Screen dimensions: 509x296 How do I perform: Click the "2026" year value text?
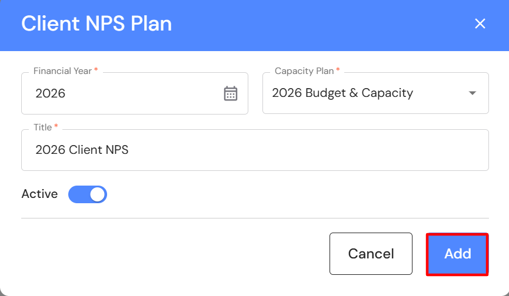[x=50, y=93]
